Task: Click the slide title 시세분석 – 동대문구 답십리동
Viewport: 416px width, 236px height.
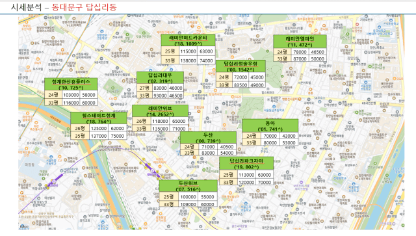Action: (64, 7)
